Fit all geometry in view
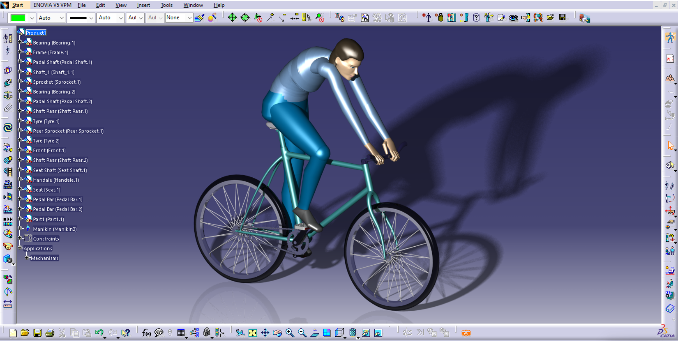 pos(252,333)
